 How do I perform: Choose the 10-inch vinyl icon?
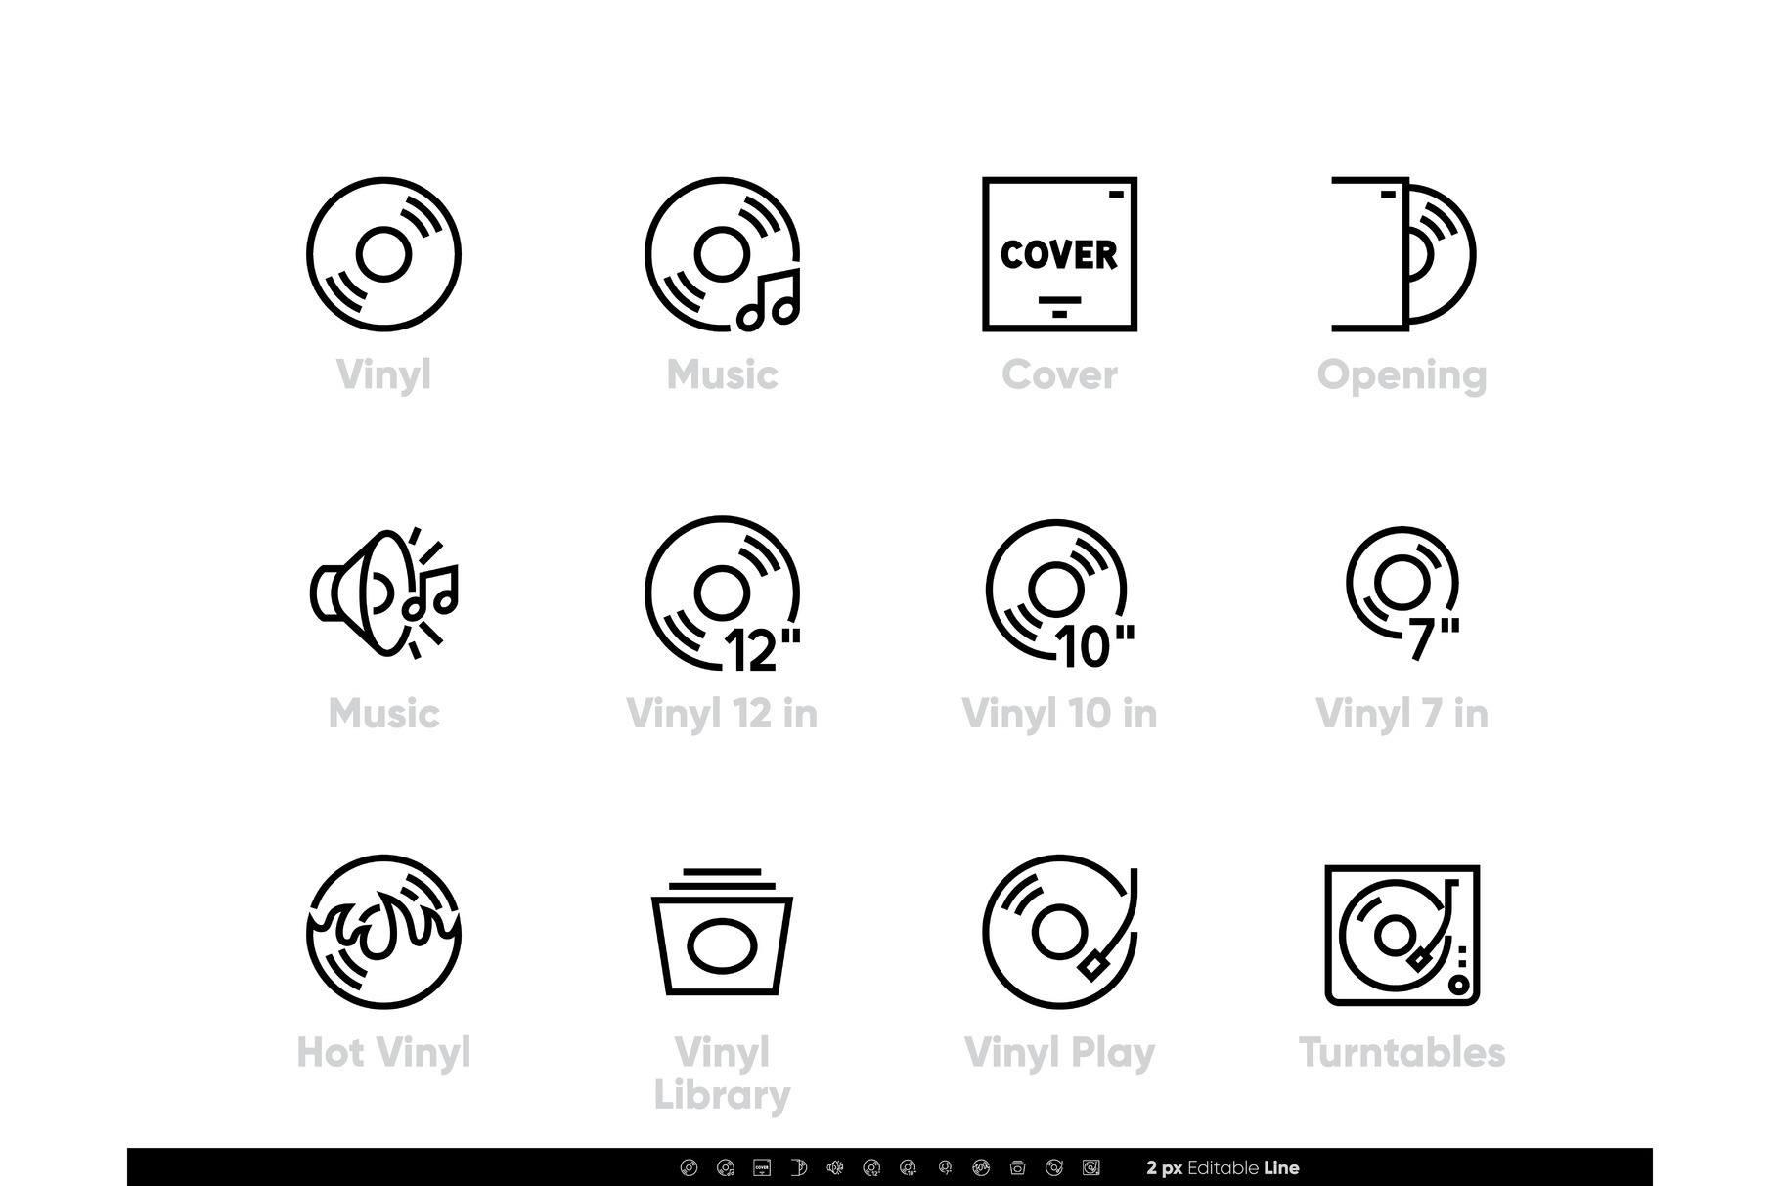(1059, 593)
